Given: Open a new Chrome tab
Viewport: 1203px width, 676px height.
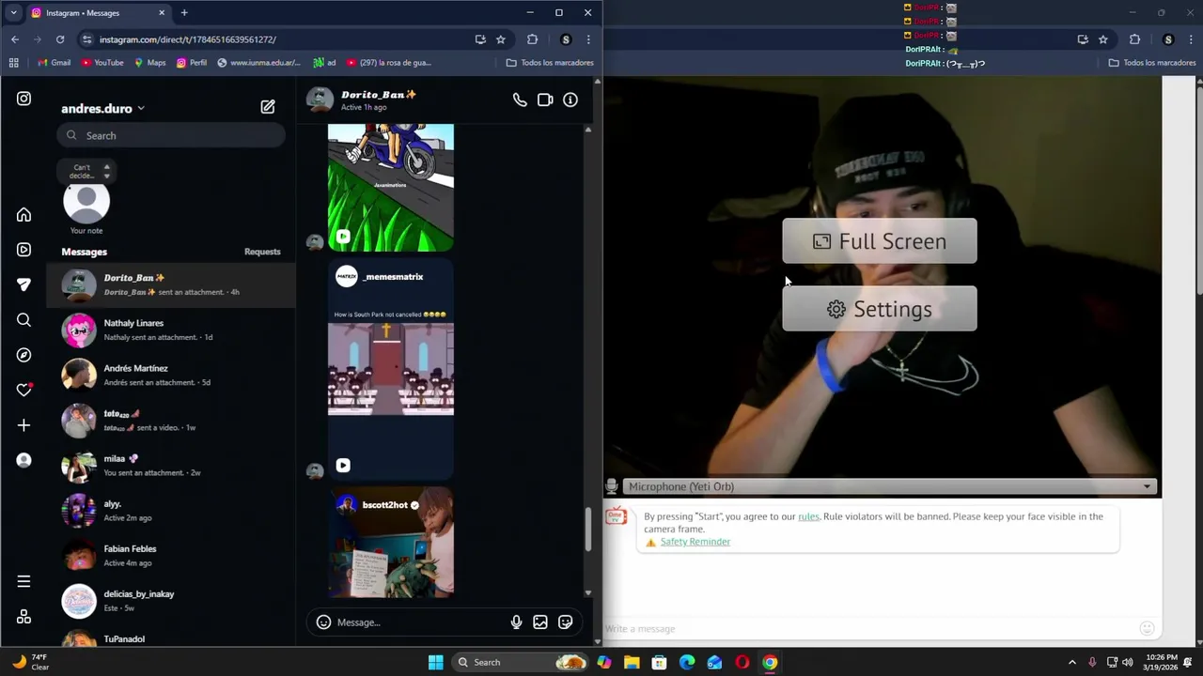Looking at the screenshot, I should (x=184, y=12).
